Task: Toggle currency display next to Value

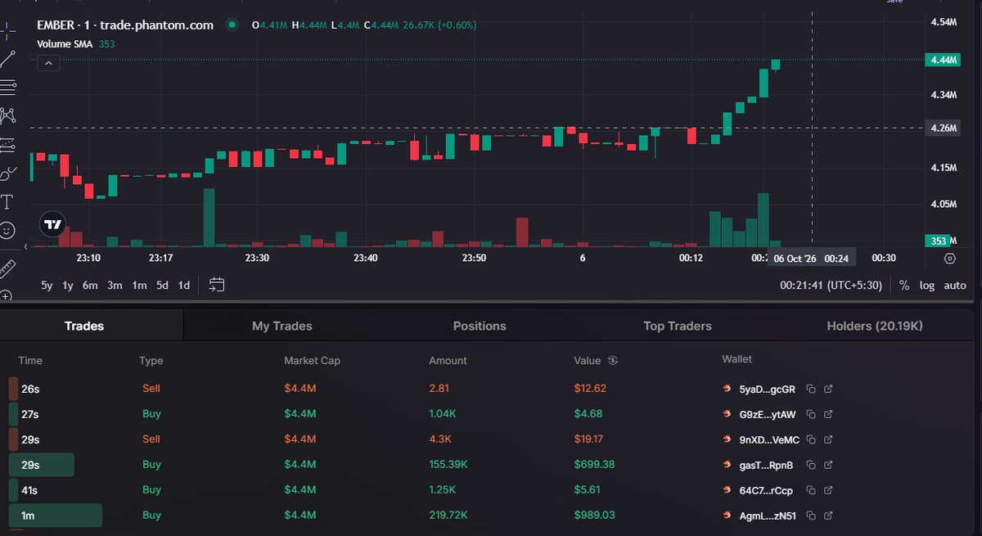Action: pyautogui.click(x=613, y=361)
